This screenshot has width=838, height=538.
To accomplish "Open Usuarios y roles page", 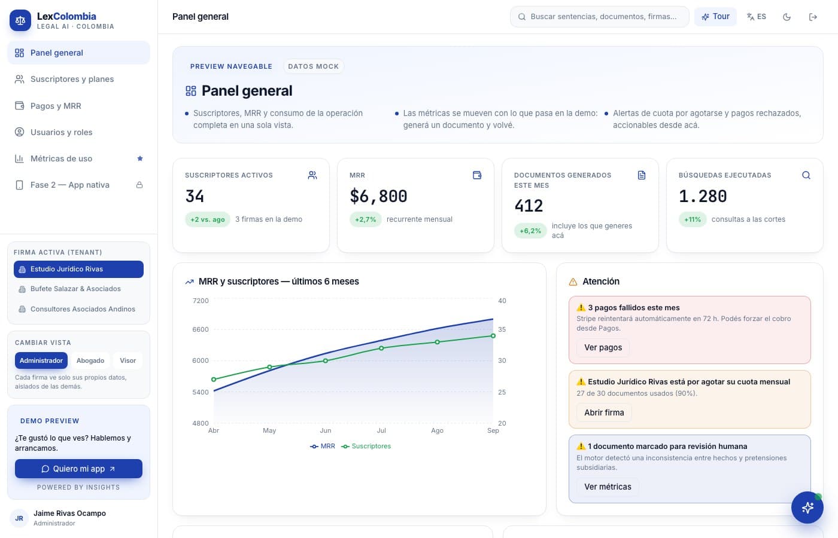I will 78,132.
